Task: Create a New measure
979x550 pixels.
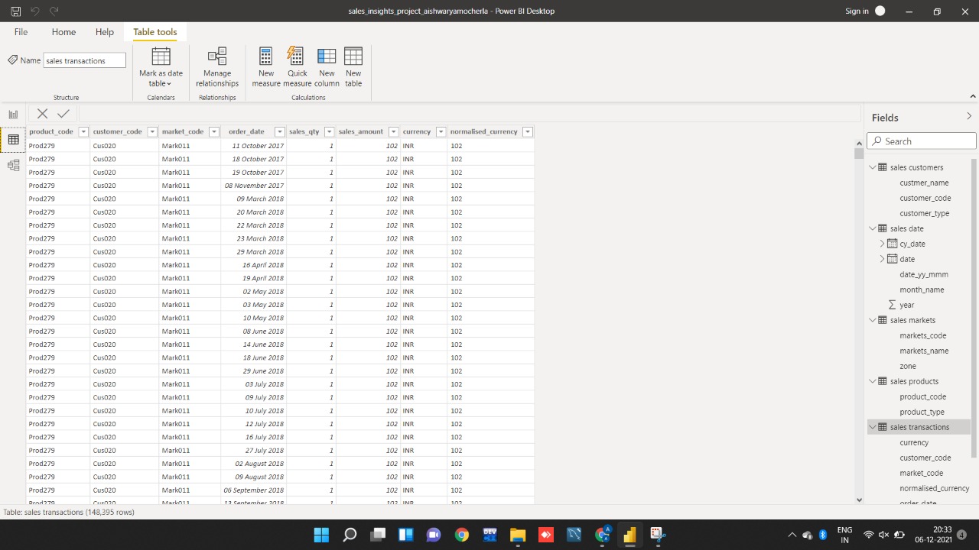Action: point(266,67)
